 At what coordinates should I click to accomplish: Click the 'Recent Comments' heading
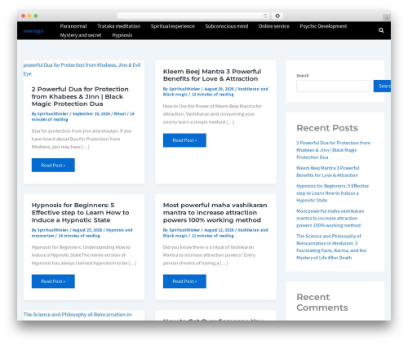(322, 302)
